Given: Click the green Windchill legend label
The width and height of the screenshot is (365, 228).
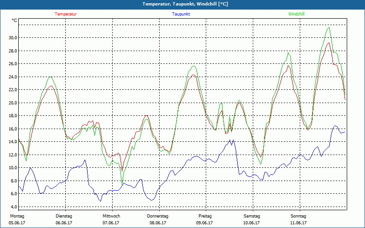Looking at the screenshot, I should click(x=296, y=14).
